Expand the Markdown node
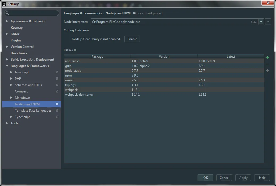 (11, 98)
